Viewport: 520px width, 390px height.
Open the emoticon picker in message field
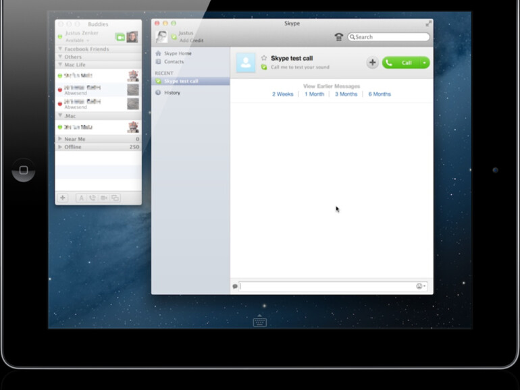pos(420,286)
